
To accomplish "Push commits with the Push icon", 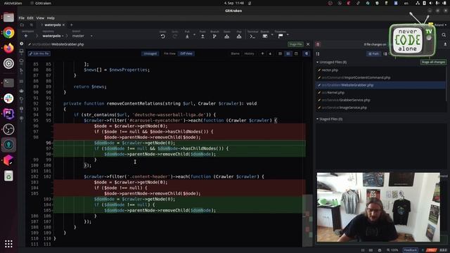I will [202, 37].
